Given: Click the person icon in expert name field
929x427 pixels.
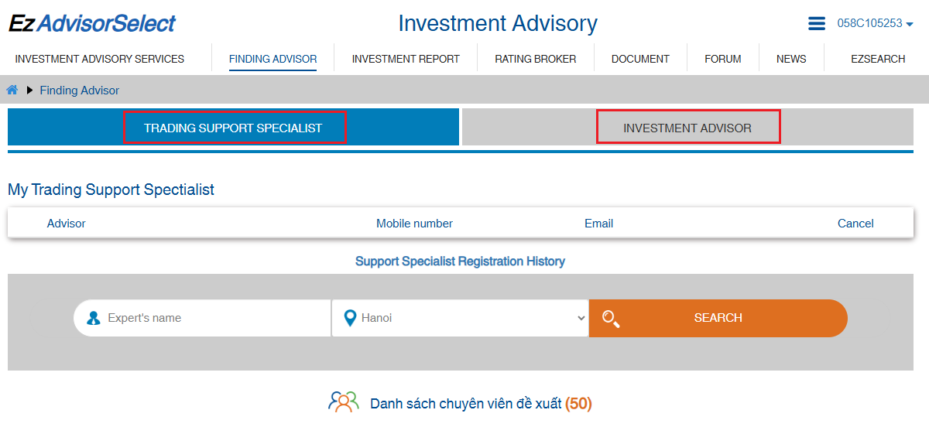Looking at the screenshot, I should coord(94,318).
